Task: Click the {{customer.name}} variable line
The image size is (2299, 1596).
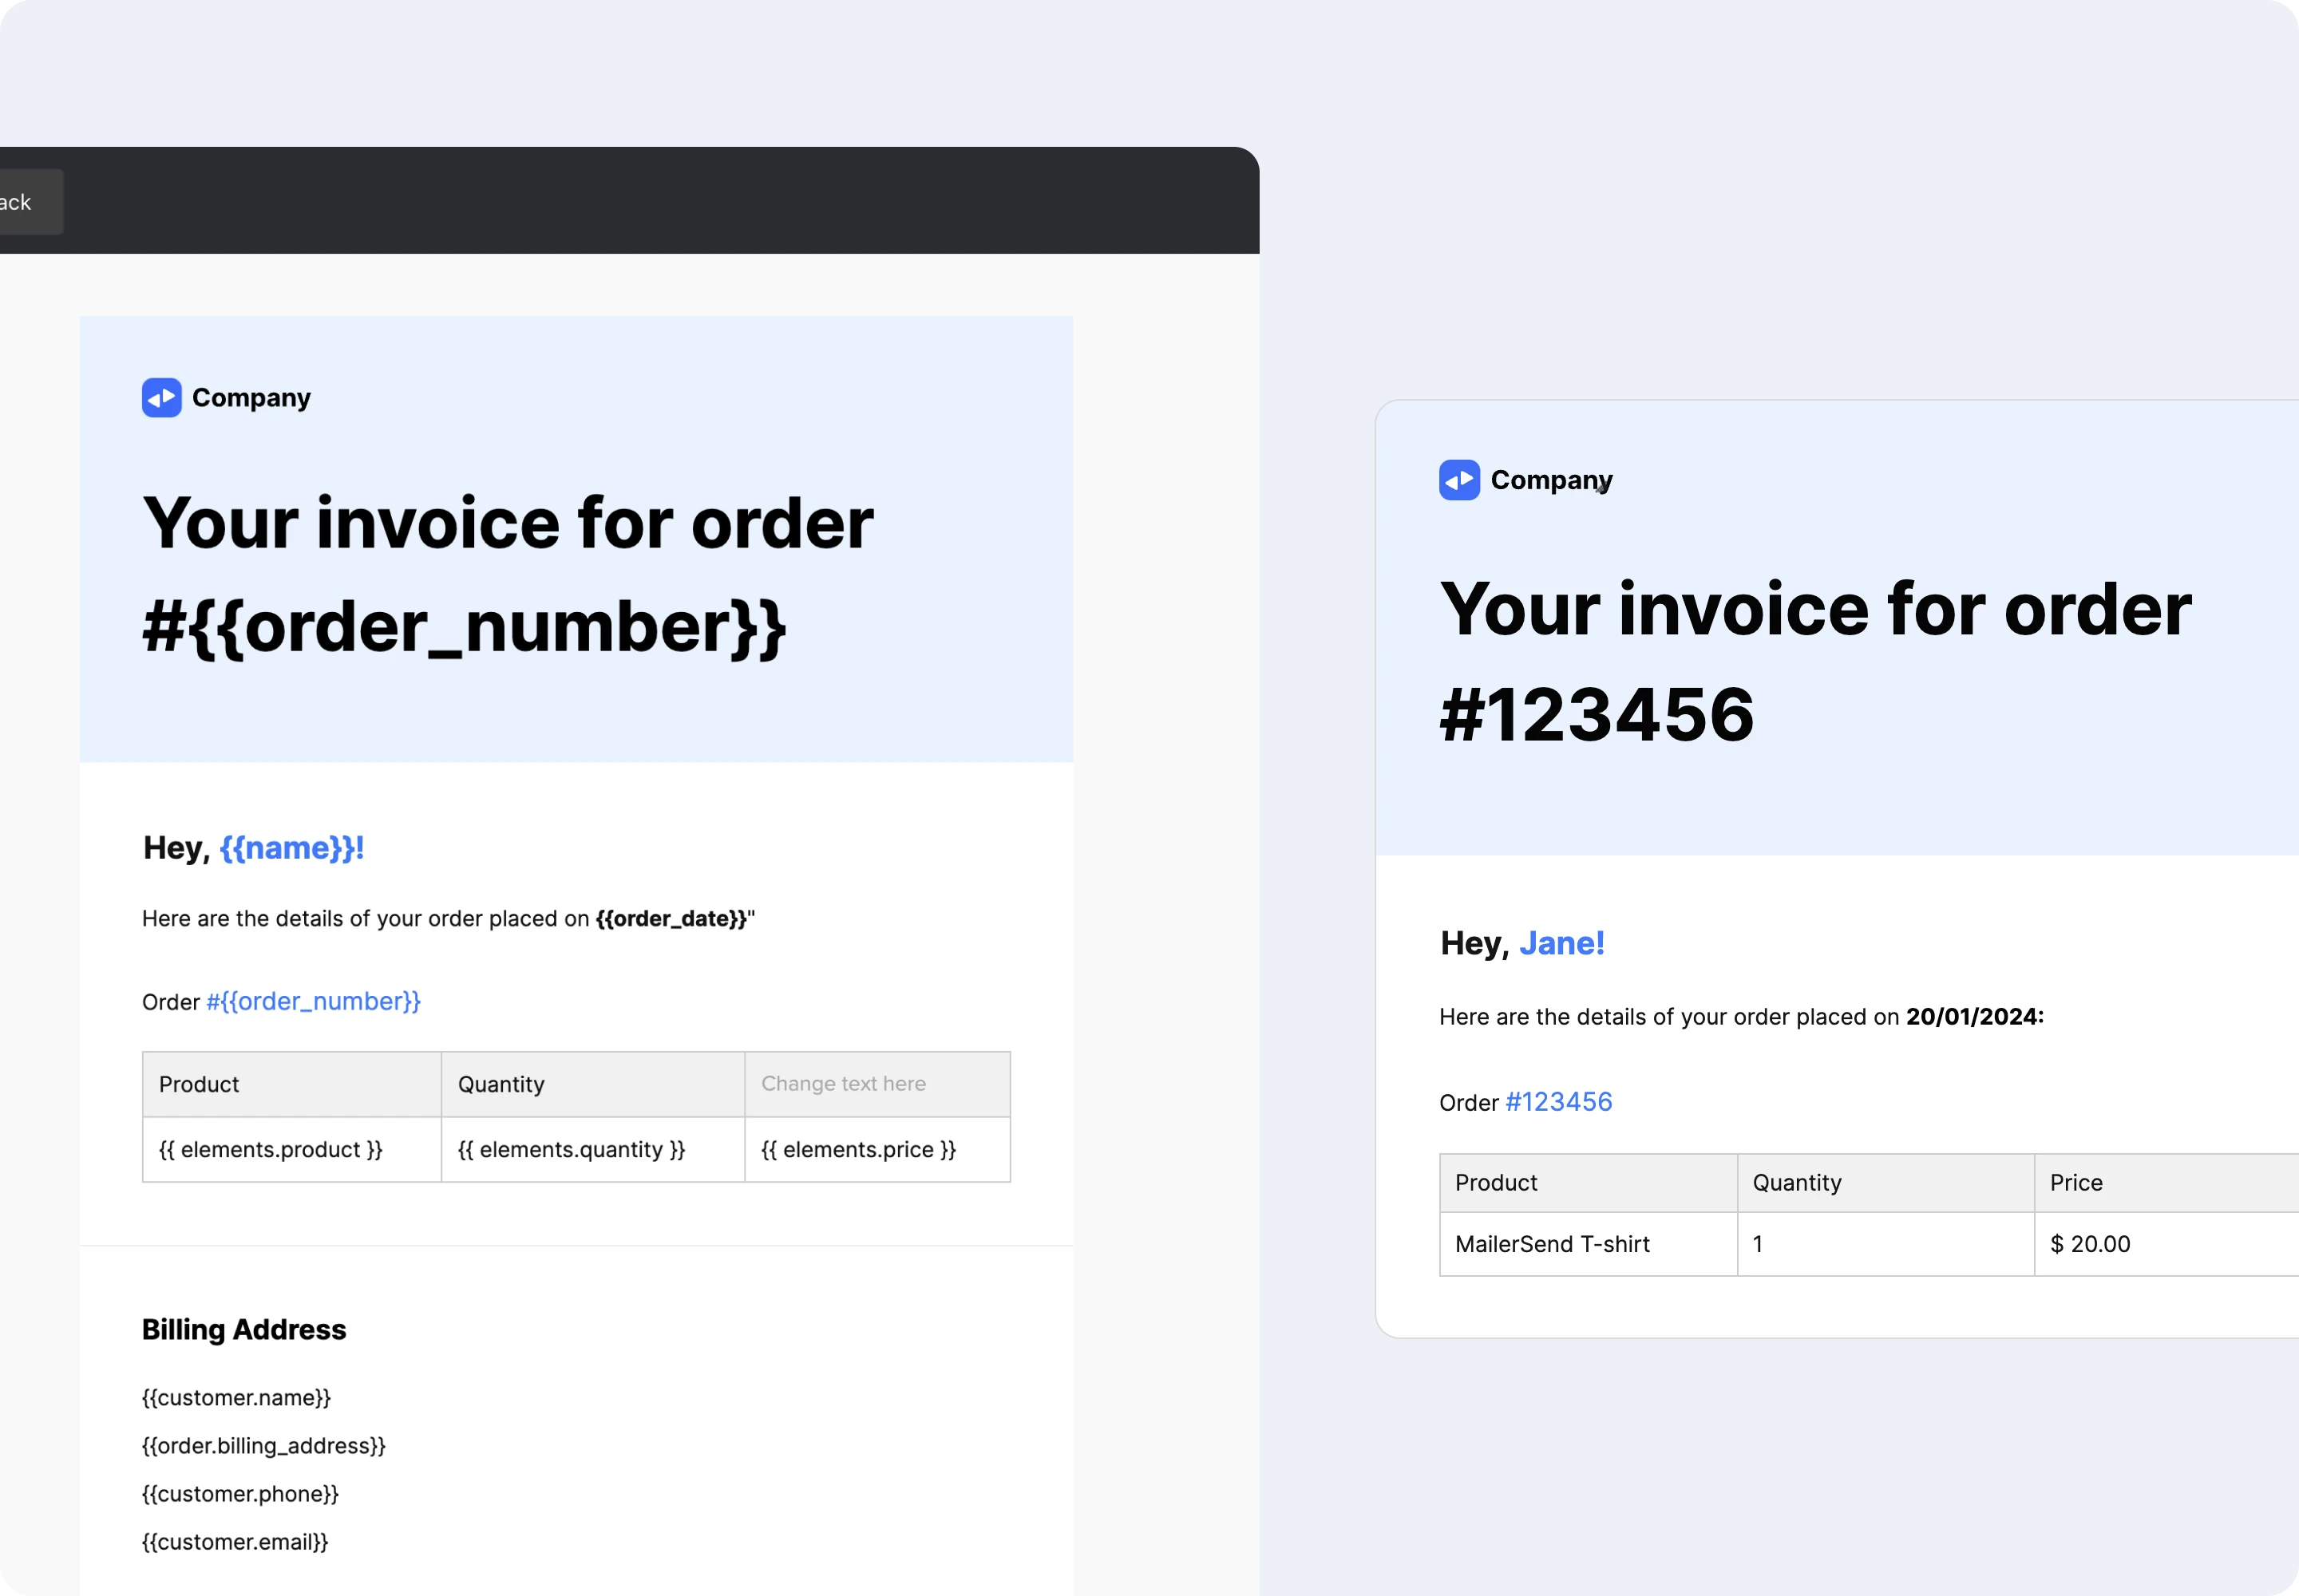Action: 236,1398
